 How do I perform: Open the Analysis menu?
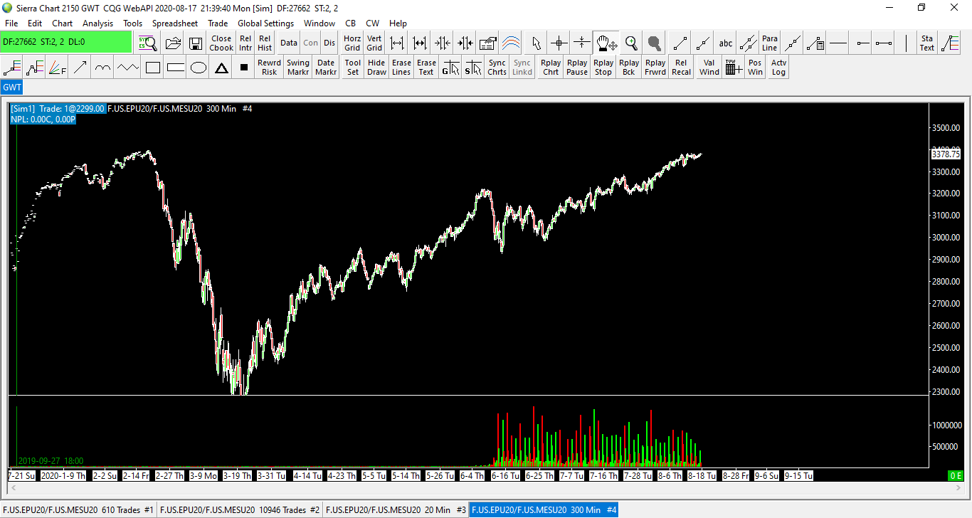[x=97, y=23]
